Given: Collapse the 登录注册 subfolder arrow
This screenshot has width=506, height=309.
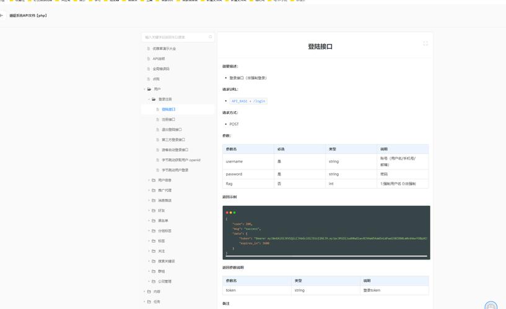Looking at the screenshot, I should tap(149, 99).
